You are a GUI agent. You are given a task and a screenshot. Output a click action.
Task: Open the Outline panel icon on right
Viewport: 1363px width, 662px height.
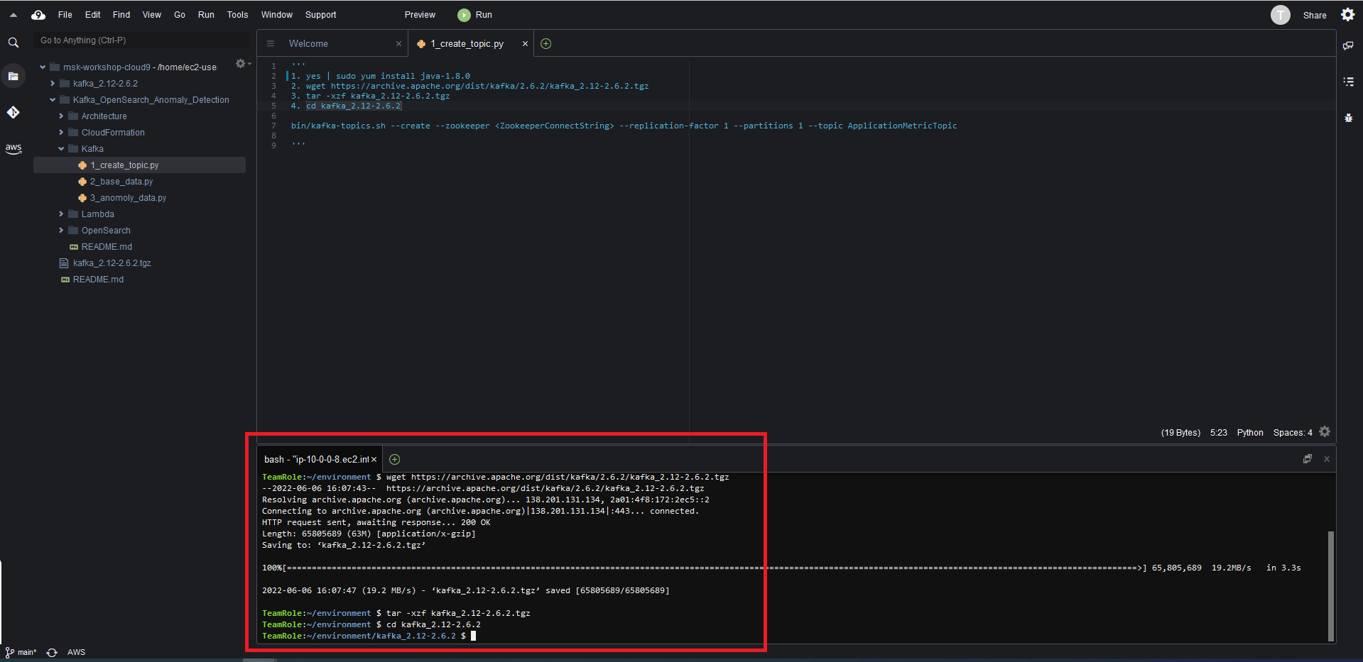pyautogui.click(x=1348, y=82)
